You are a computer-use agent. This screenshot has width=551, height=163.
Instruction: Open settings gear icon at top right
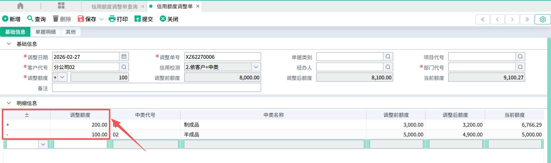pyautogui.click(x=542, y=19)
